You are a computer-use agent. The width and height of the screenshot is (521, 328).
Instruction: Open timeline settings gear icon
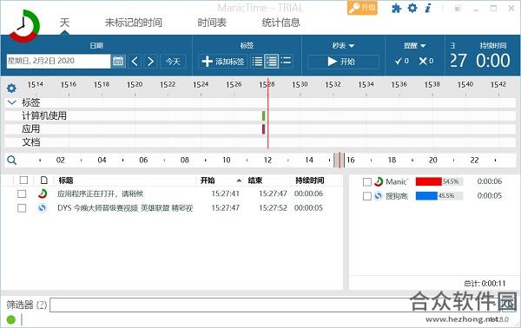(x=11, y=89)
